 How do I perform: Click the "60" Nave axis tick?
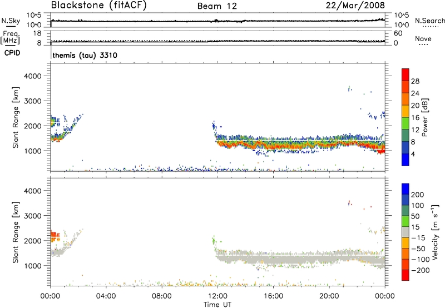(x=398, y=33)
